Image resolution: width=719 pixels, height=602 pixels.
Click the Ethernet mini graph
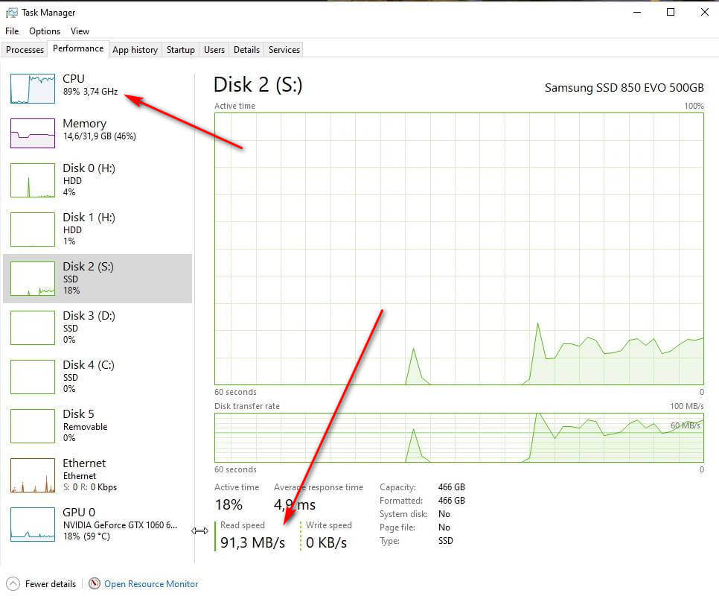pyautogui.click(x=33, y=475)
